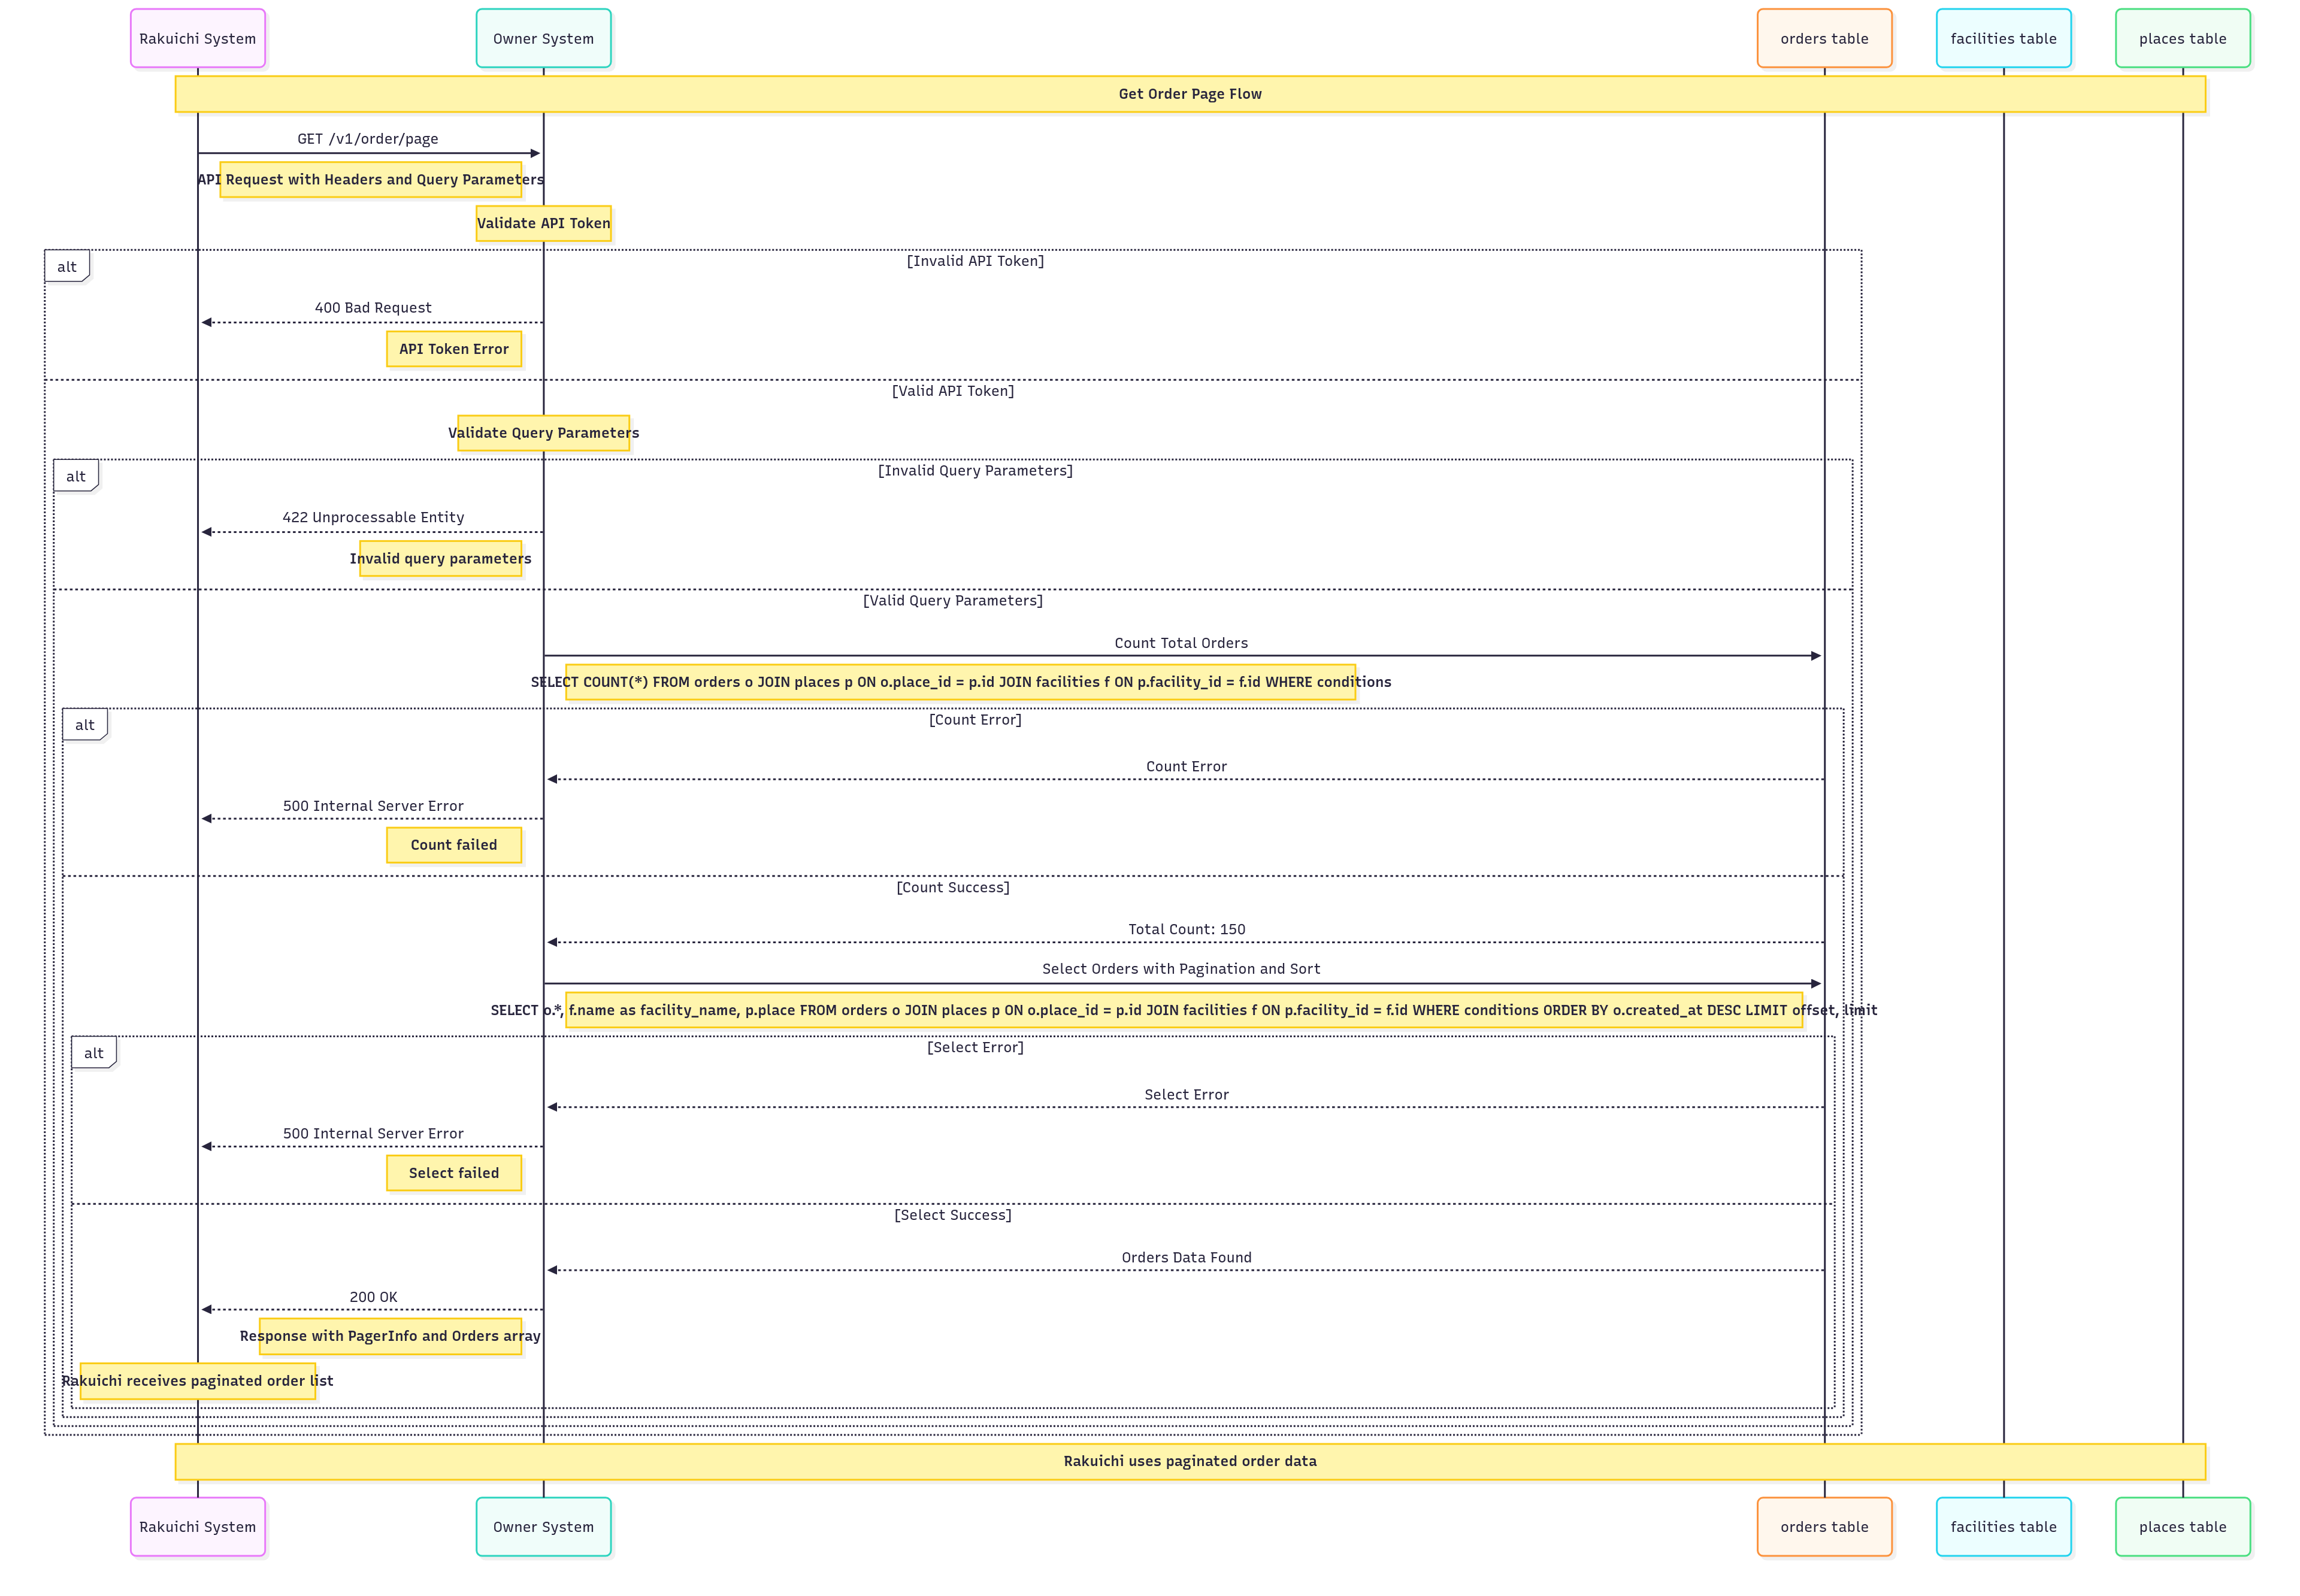Click the 200 OK message label
Viewport: 2300px width, 1596px height.
[x=373, y=1297]
